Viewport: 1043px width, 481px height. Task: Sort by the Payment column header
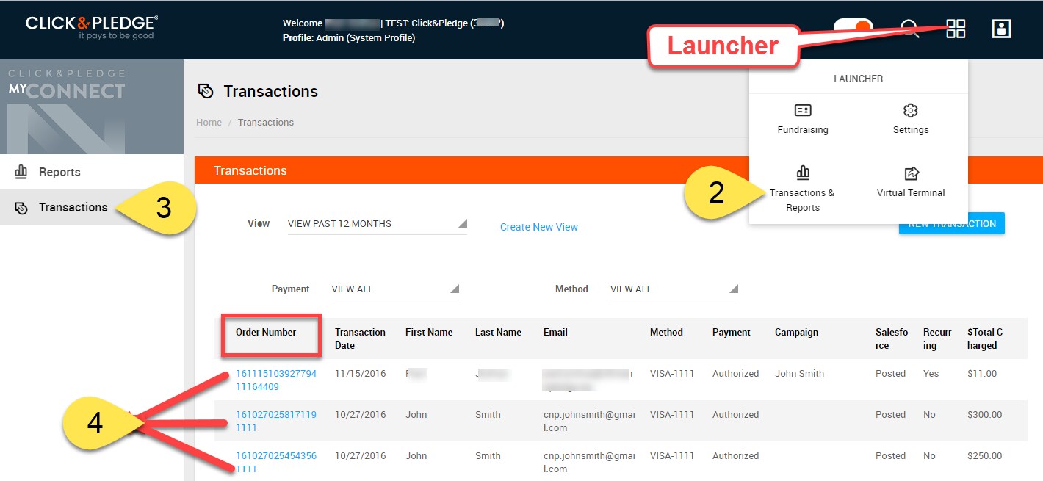[732, 332]
